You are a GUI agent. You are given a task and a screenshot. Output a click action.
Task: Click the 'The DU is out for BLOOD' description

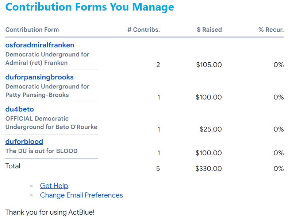click(x=41, y=151)
